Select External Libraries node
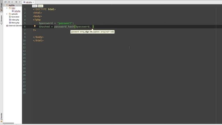This screenshot has width=222, height=125. [x=15, y=26]
